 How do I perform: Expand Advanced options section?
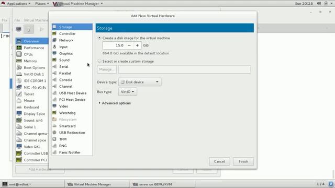[114, 103]
